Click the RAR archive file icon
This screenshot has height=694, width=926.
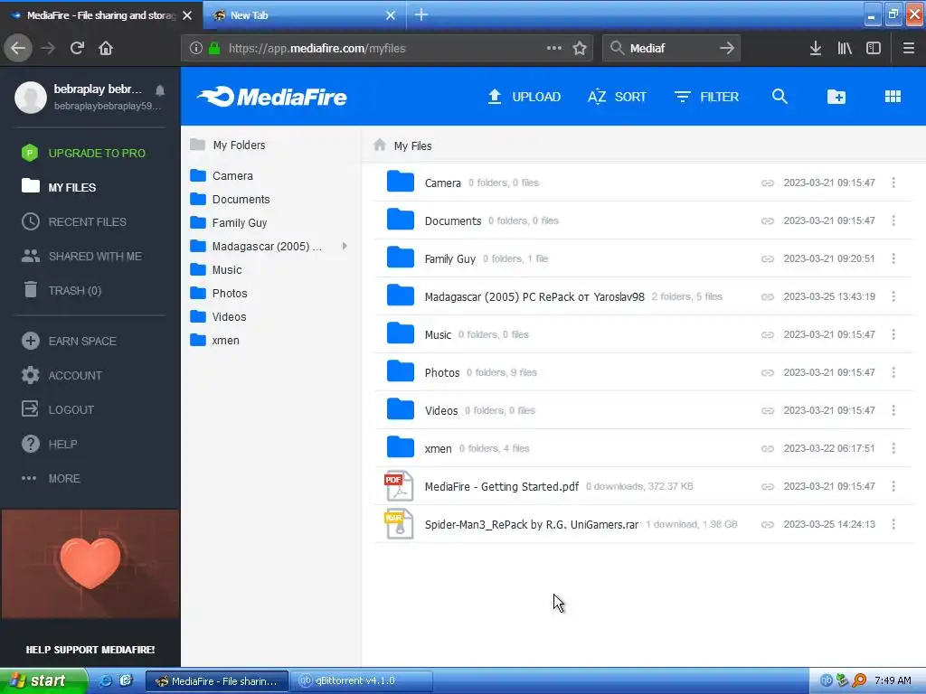[399, 525]
